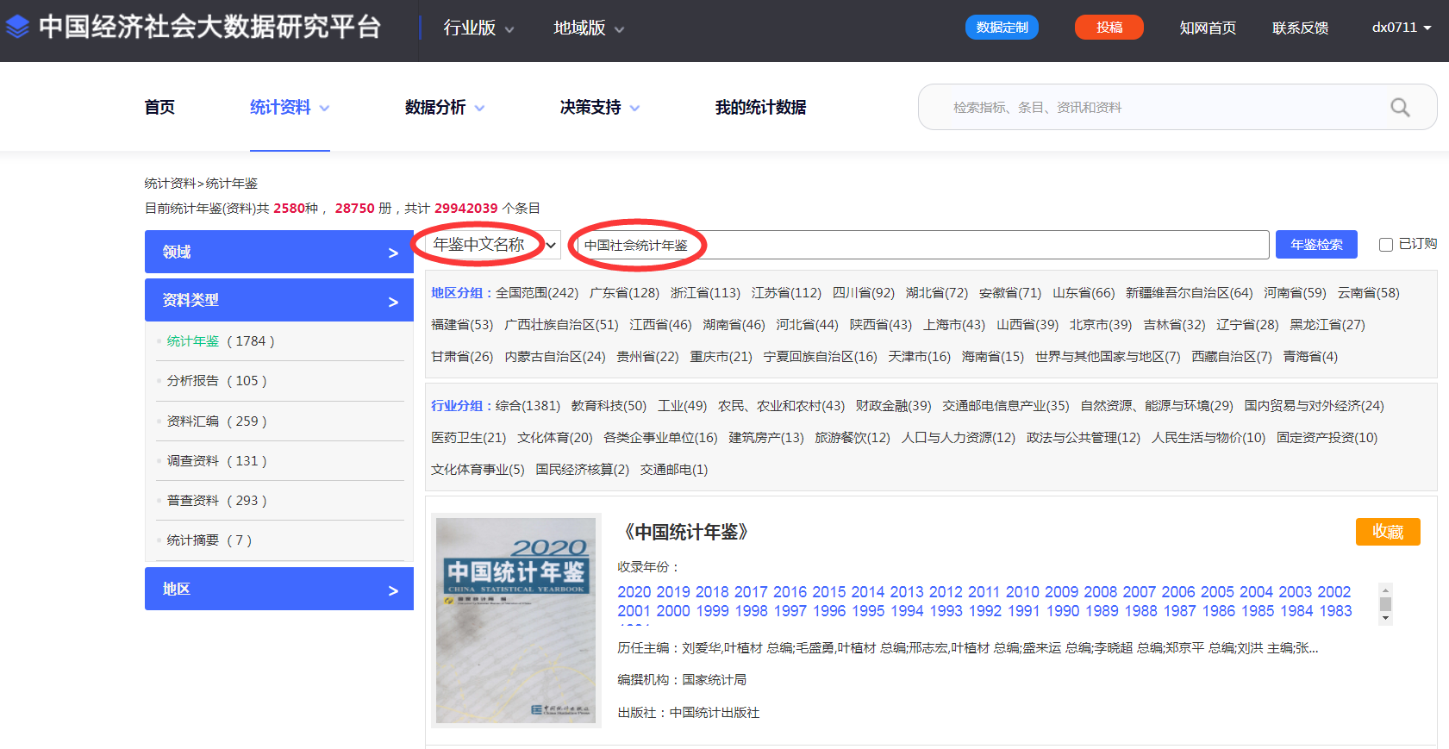Screen dimensions: 1449x749
Task: Select 调查资料 (131) category
Action: (216, 461)
